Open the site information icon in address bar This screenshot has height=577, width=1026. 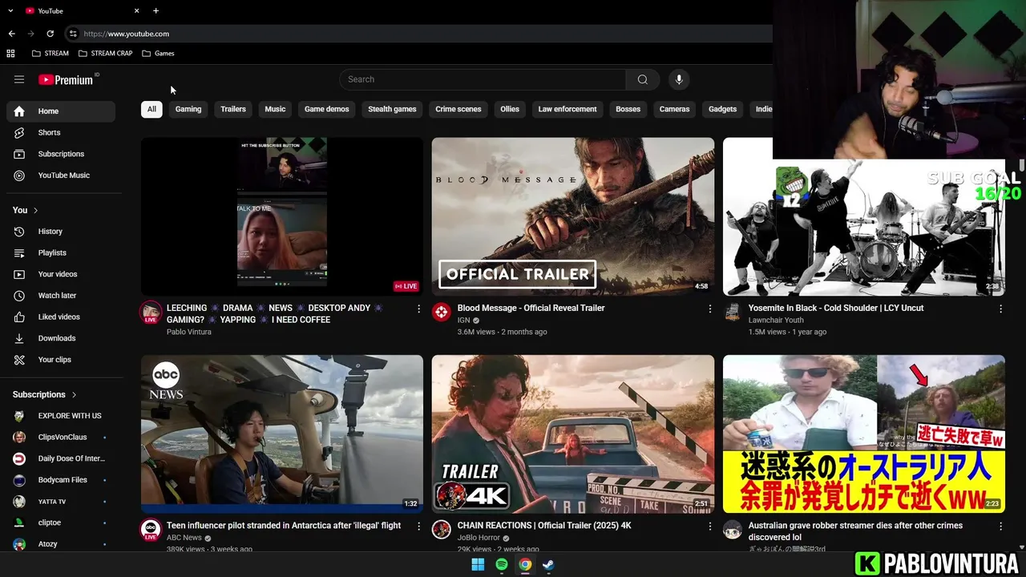pyautogui.click(x=73, y=34)
